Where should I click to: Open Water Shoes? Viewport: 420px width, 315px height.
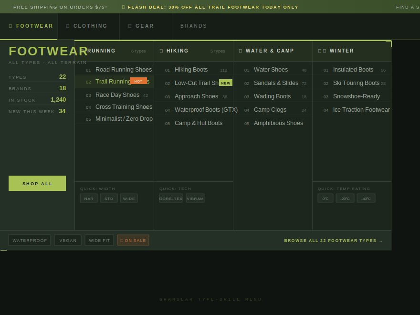(273, 70)
